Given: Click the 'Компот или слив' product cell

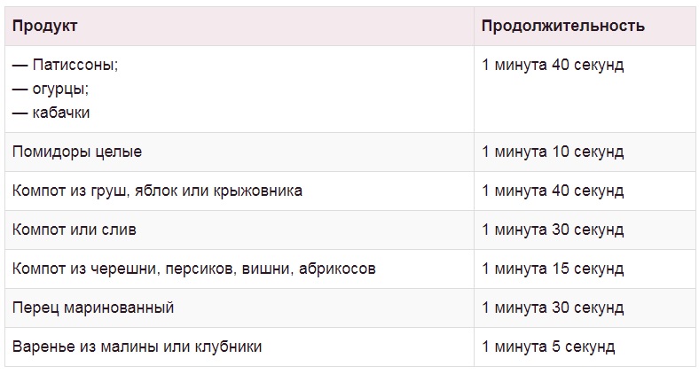Looking at the screenshot, I should 75,230.
